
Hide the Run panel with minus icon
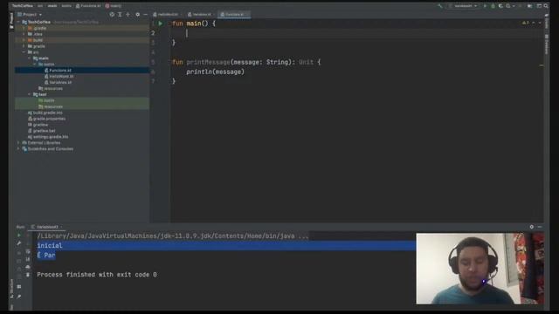pyautogui.click(x=540, y=227)
